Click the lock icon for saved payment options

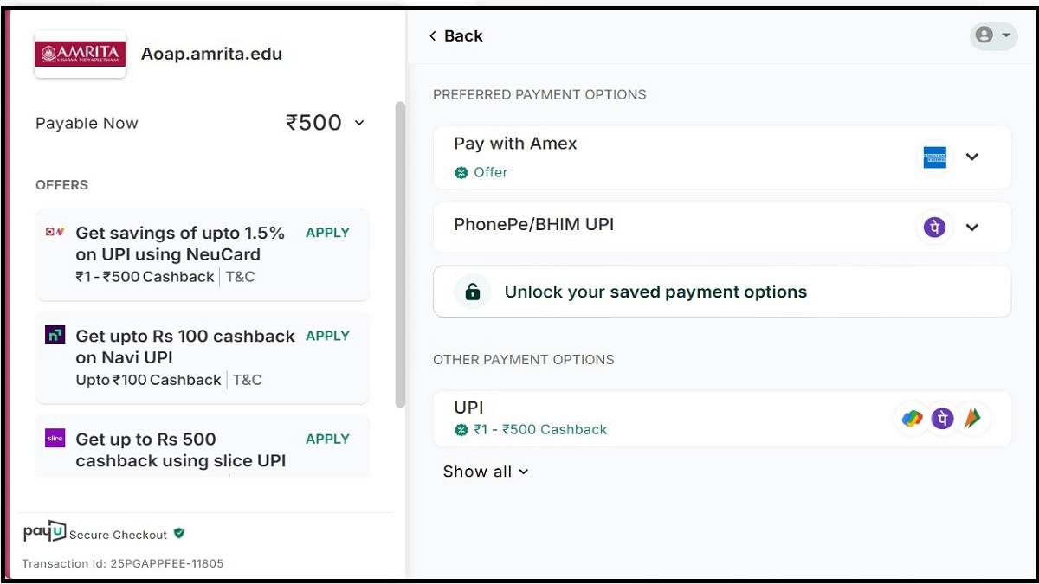point(472,292)
